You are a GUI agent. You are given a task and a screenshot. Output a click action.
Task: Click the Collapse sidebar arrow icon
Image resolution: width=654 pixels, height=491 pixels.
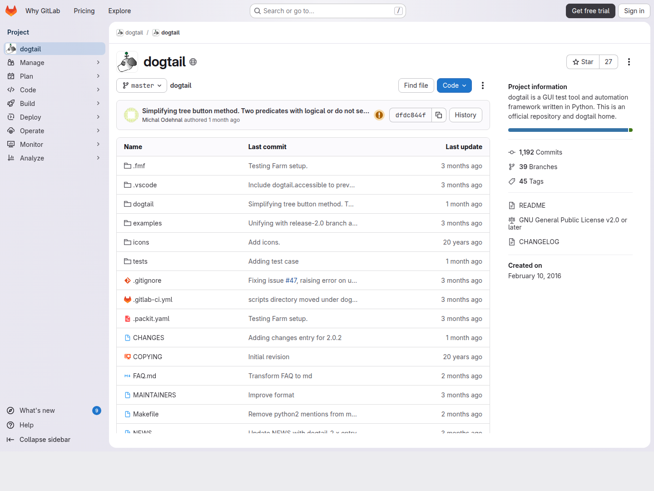[10, 440]
